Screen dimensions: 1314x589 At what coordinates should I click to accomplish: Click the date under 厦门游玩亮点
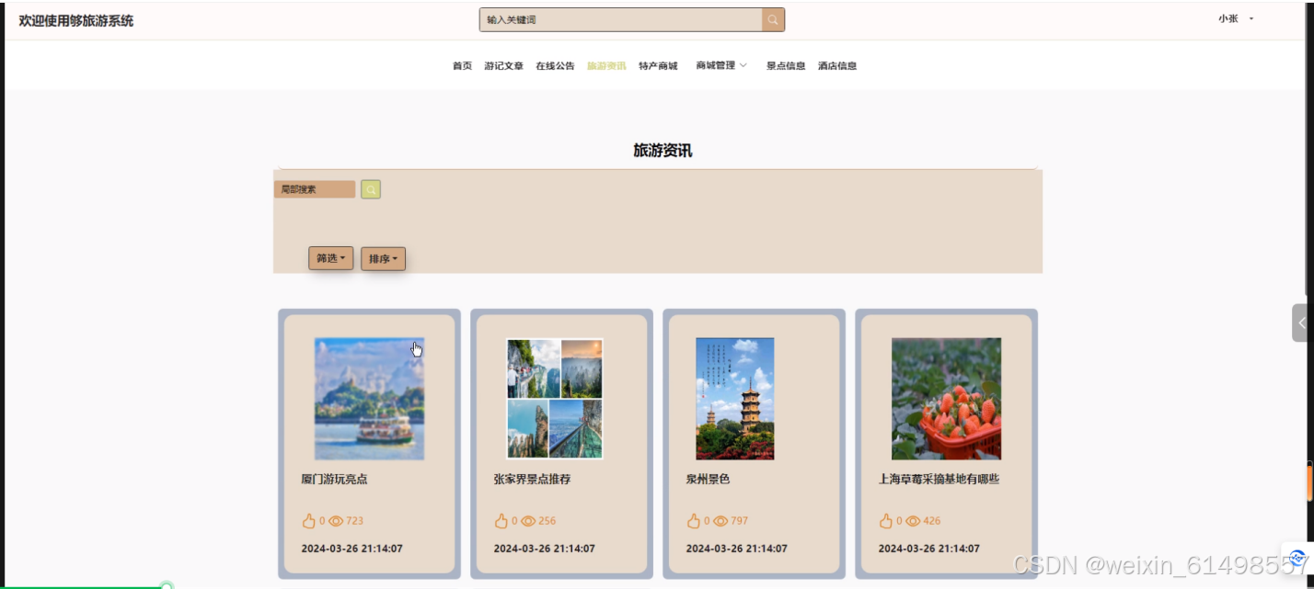[352, 549]
